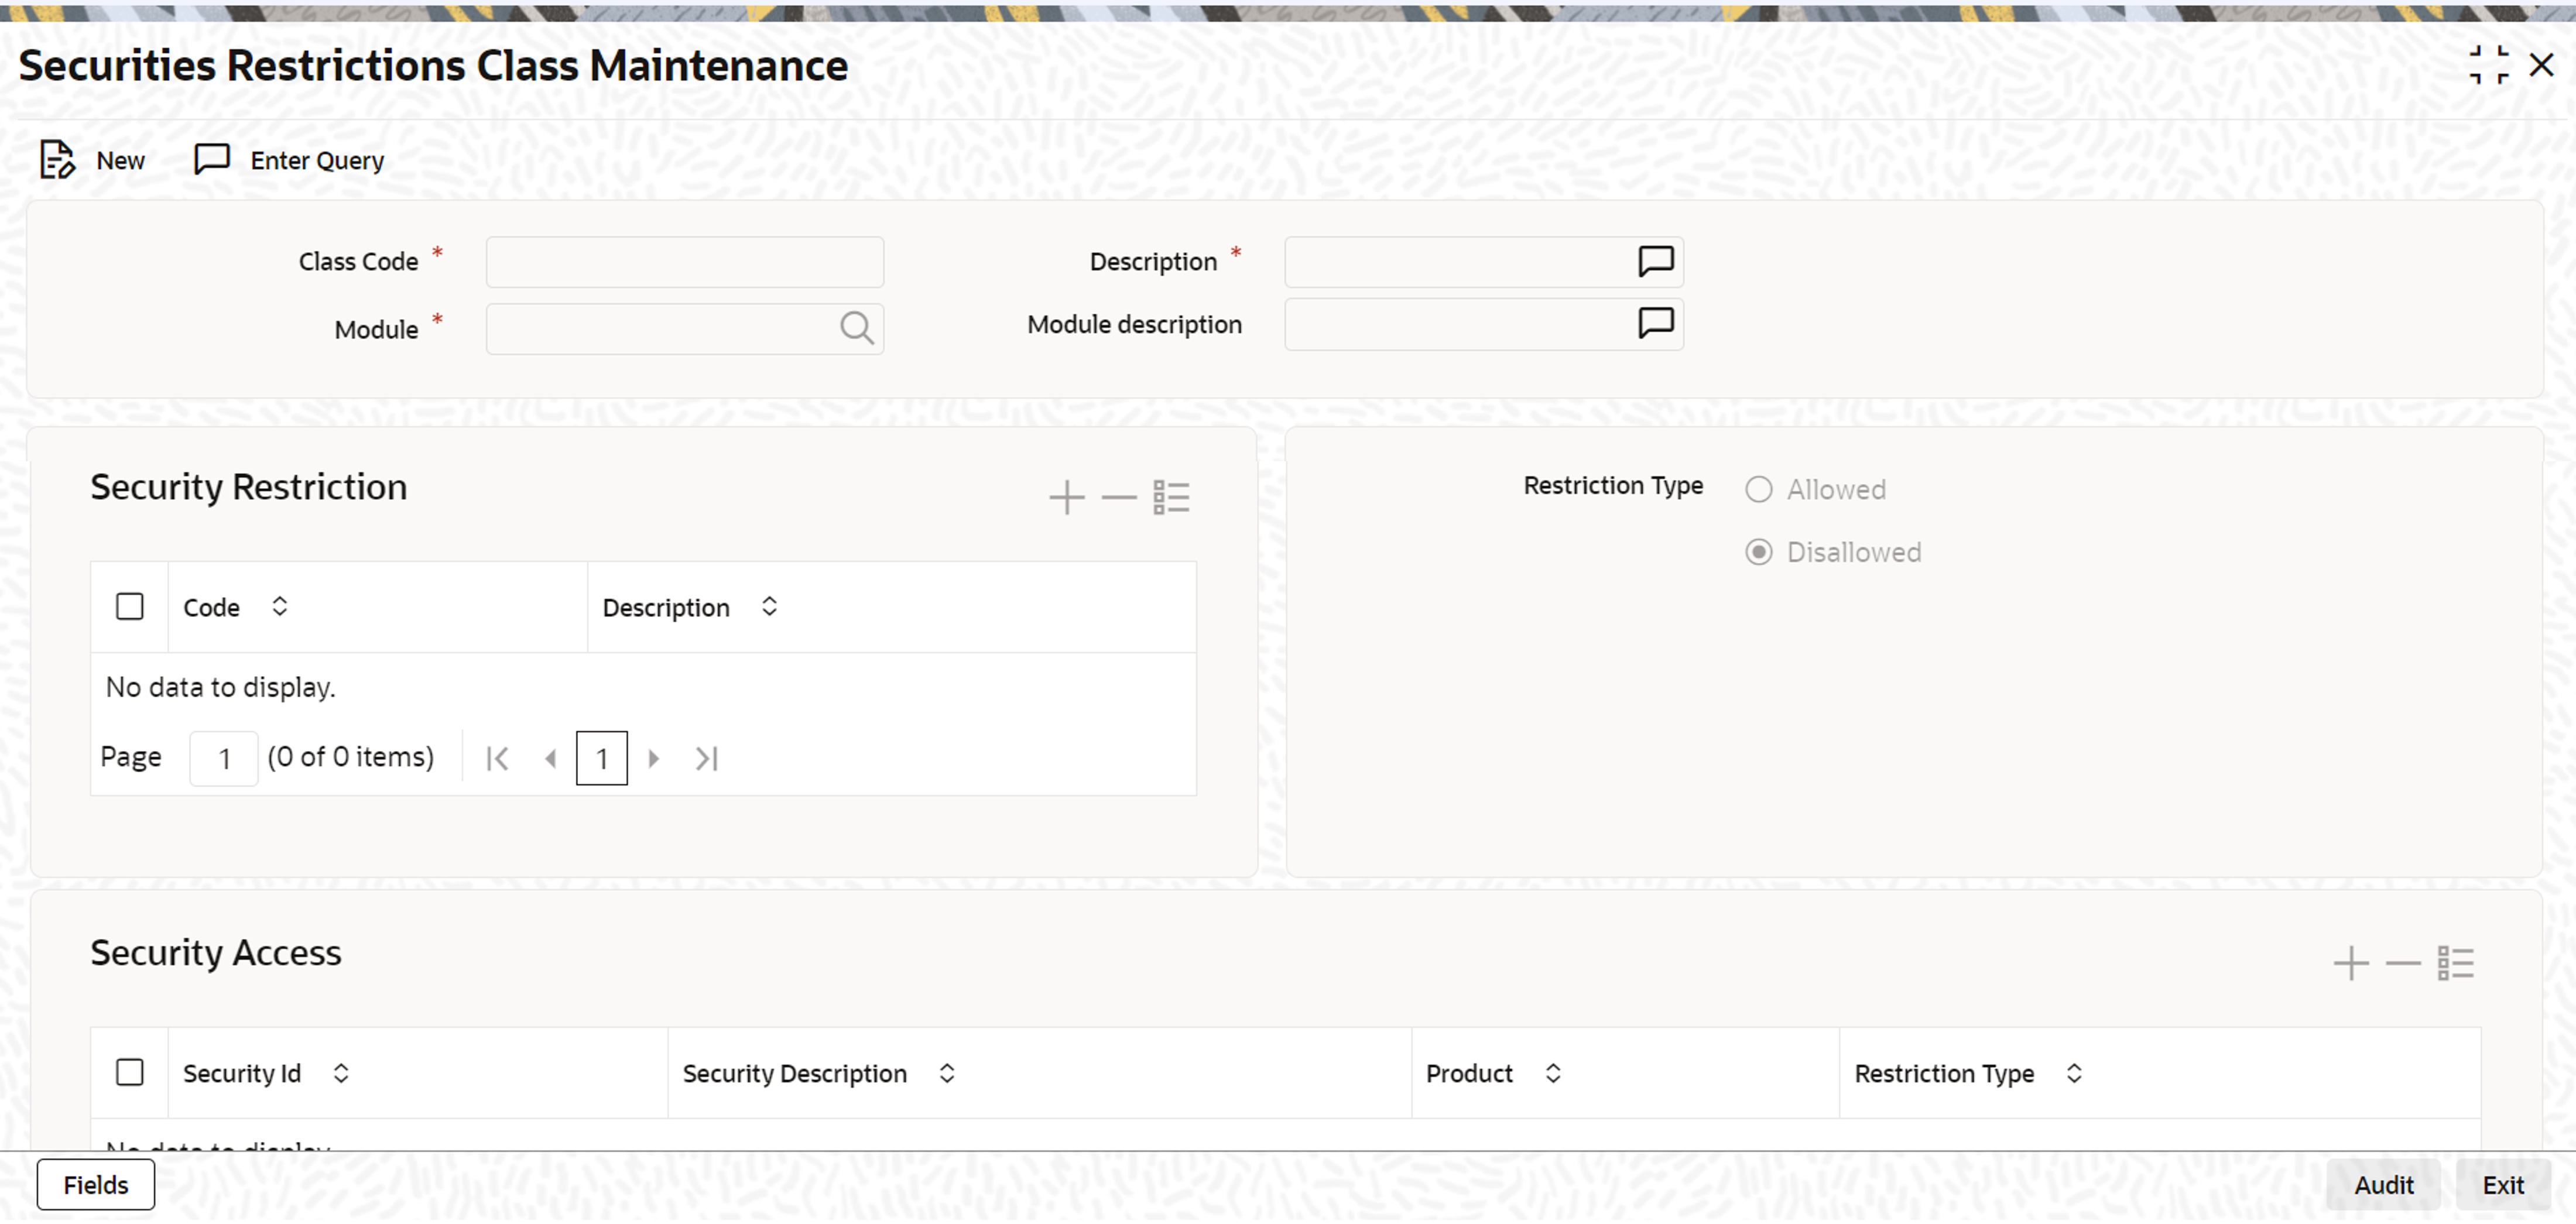
Task: Open Module search lookup icon
Action: pyautogui.click(x=856, y=328)
